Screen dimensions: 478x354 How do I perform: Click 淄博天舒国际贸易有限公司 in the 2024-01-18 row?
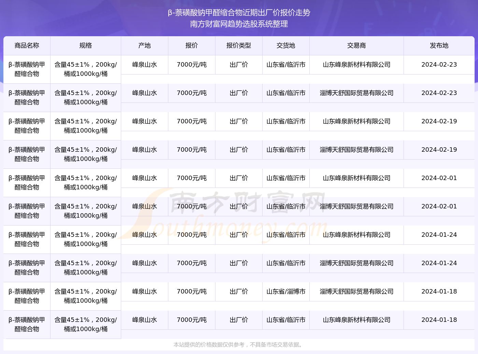[356, 291]
